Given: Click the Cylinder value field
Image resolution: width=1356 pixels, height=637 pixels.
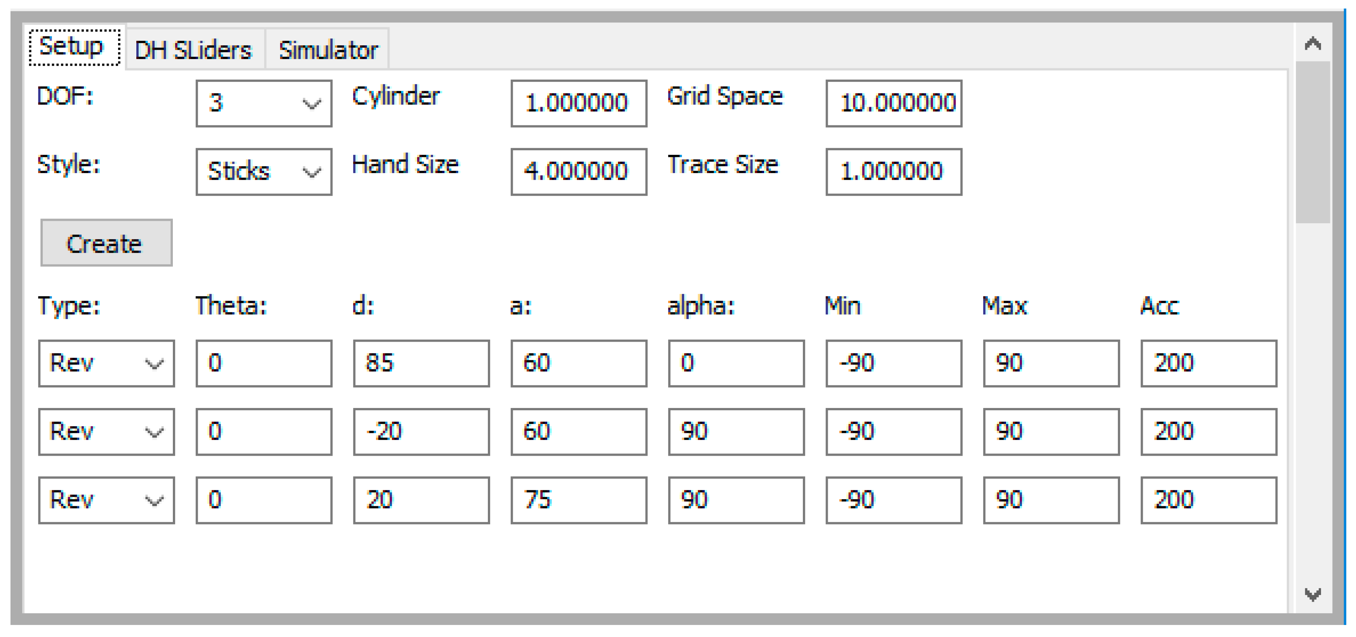Looking at the screenshot, I should tap(578, 103).
